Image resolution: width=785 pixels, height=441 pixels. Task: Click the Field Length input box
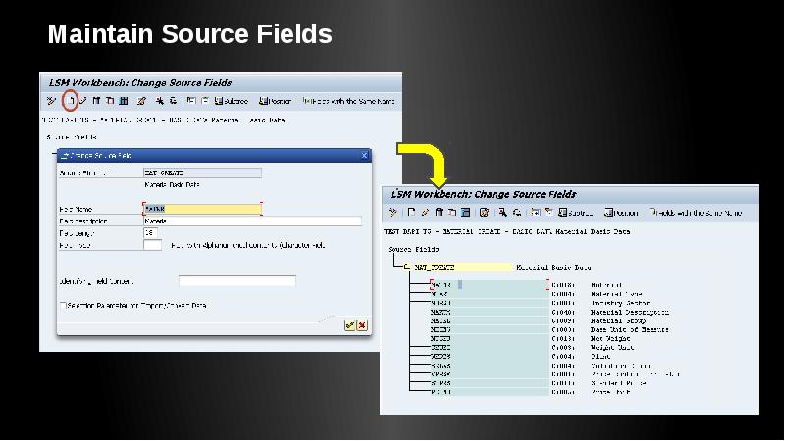click(150, 232)
